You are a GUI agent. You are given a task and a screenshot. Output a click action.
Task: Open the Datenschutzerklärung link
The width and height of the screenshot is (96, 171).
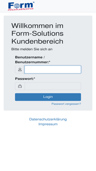click(48, 119)
